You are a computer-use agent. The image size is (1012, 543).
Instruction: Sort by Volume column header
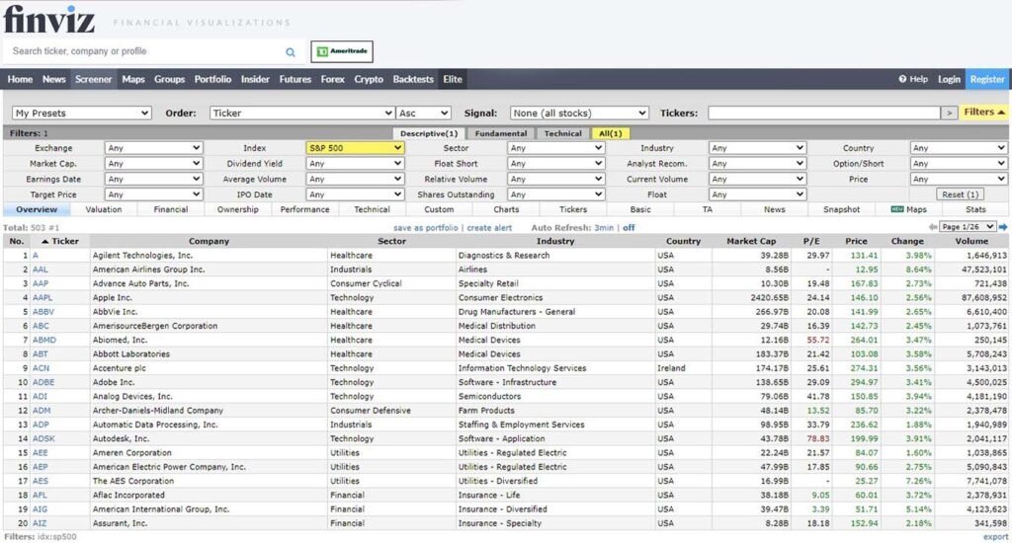[971, 241]
